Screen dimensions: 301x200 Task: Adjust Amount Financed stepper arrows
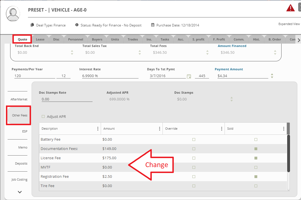275,53
